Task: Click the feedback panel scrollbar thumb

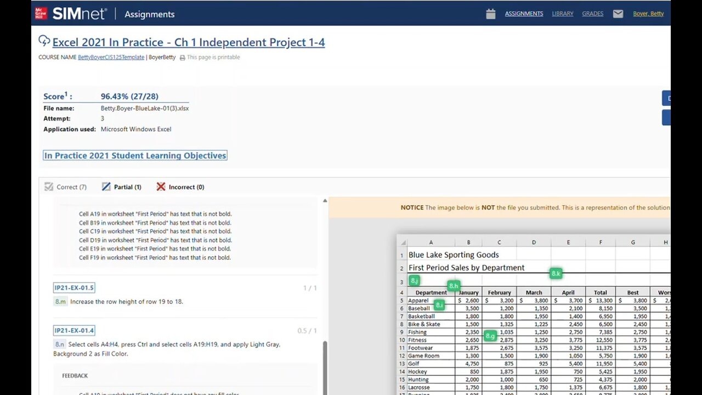Action: coord(325,368)
